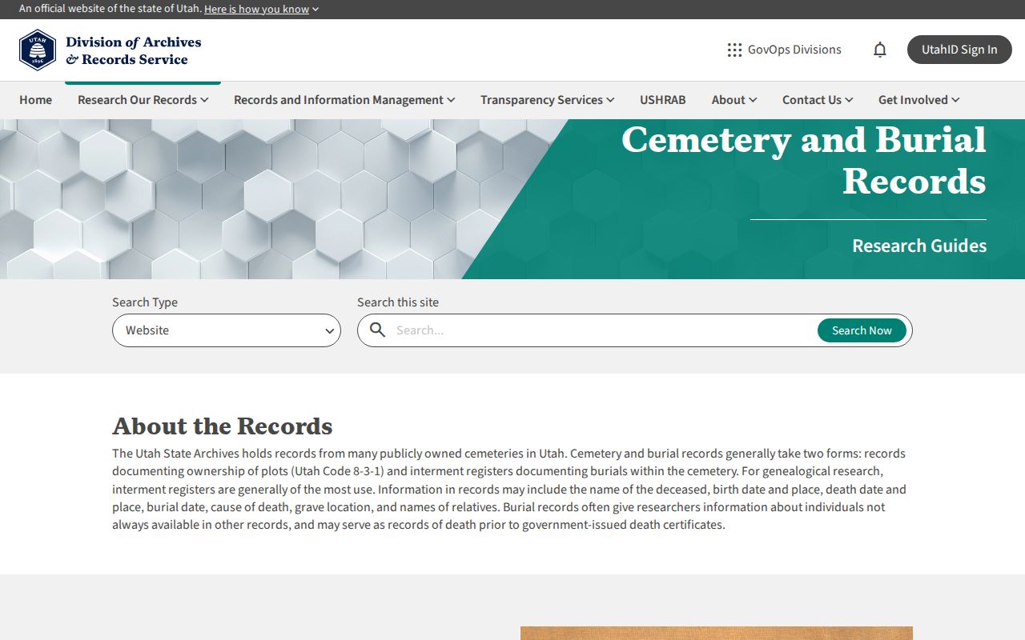Click the About the Records heading

coord(223,426)
